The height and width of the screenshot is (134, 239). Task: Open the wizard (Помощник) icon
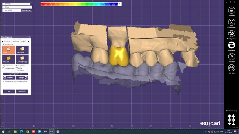tap(232, 22)
